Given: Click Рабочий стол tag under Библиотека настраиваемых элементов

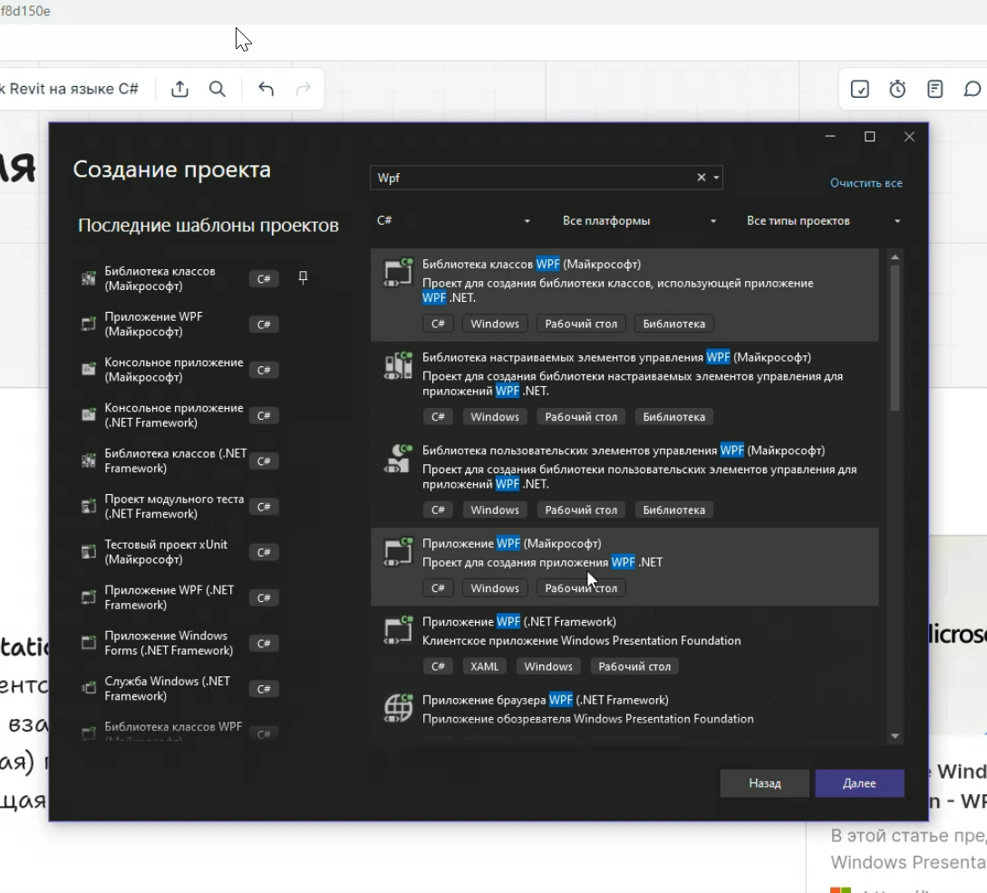Looking at the screenshot, I should (581, 417).
